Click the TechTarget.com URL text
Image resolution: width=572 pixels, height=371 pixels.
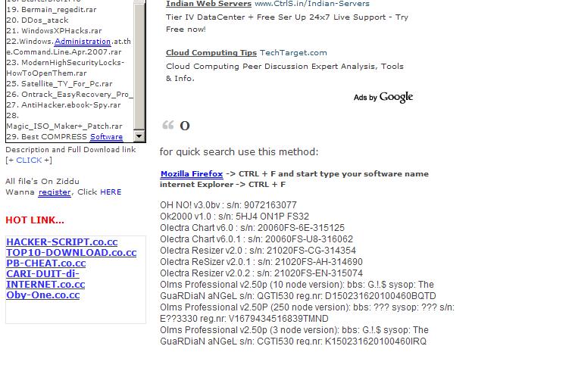293,52
